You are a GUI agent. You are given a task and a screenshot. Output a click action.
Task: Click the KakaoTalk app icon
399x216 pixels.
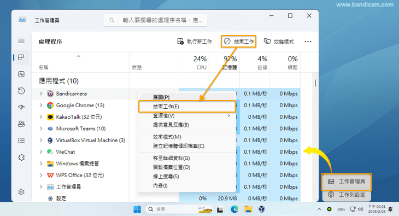coord(50,117)
